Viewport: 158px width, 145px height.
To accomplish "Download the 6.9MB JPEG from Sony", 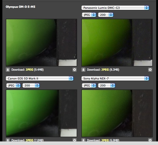I will coord(105,140).
